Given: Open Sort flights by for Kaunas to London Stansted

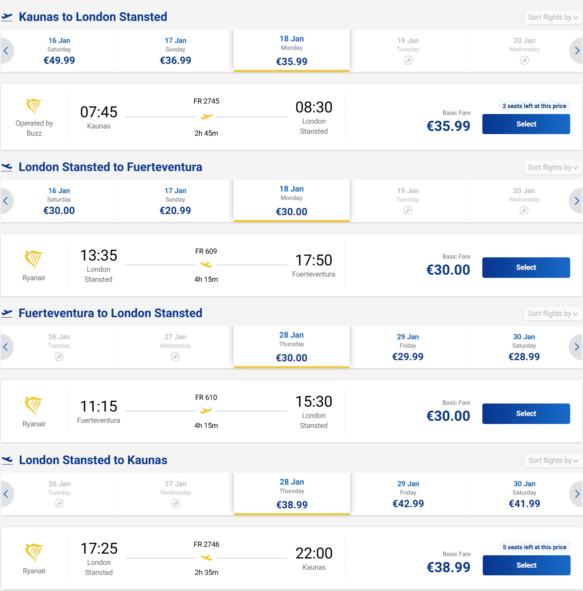Looking at the screenshot, I should (553, 17).
